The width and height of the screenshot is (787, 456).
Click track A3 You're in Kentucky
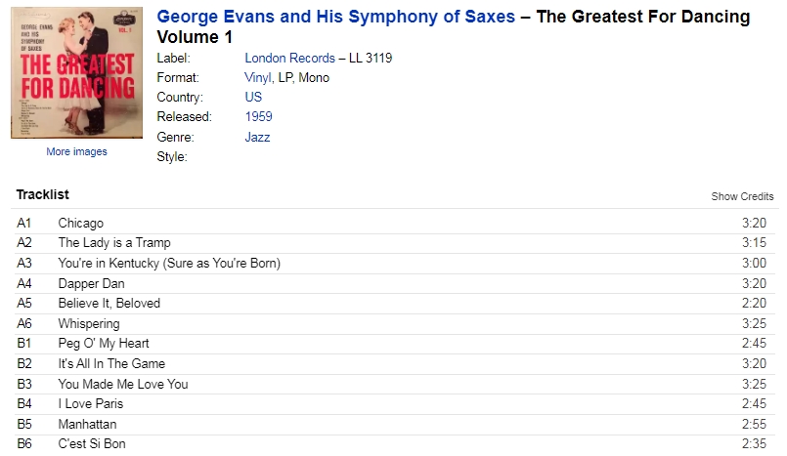[x=393, y=263]
